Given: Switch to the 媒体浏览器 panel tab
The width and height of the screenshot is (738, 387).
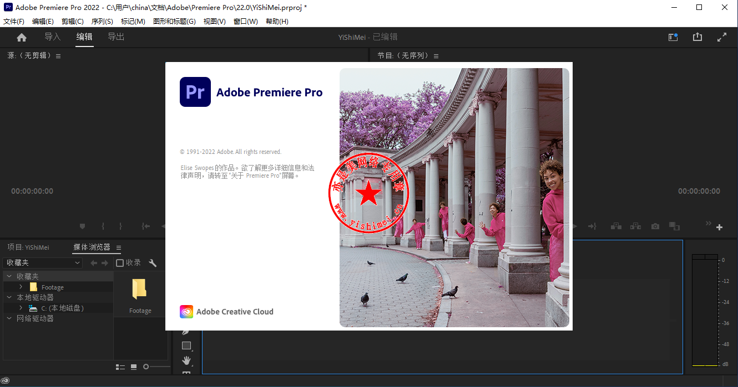Looking at the screenshot, I should pos(92,247).
